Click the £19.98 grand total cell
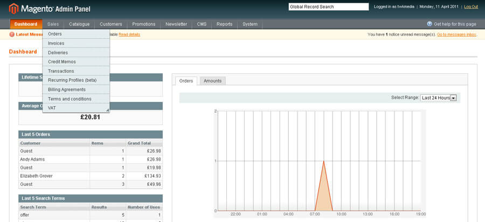 coord(144,168)
